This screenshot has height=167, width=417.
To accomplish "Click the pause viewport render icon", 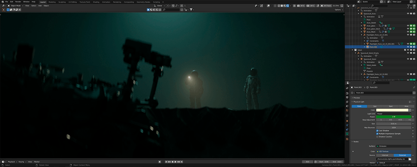I will 294,6.
